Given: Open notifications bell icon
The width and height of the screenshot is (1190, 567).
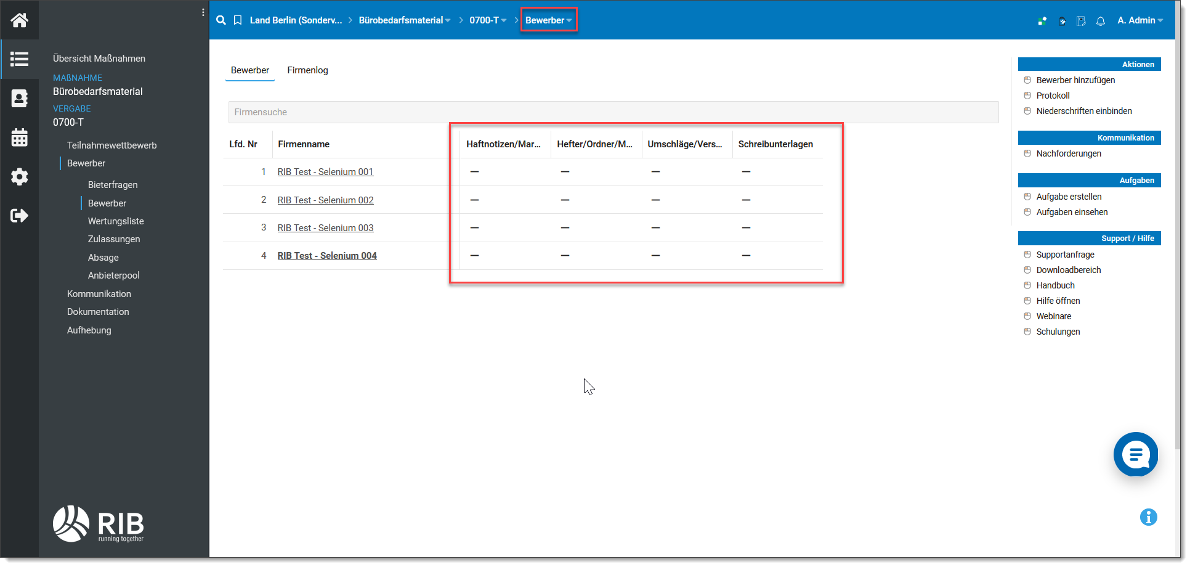Looking at the screenshot, I should click(x=1101, y=21).
